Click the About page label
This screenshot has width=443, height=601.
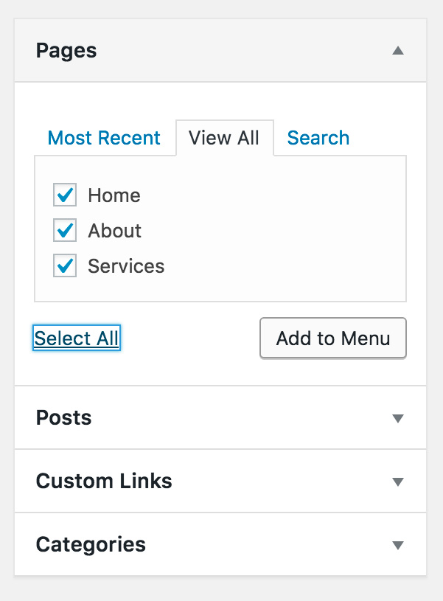point(114,230)
